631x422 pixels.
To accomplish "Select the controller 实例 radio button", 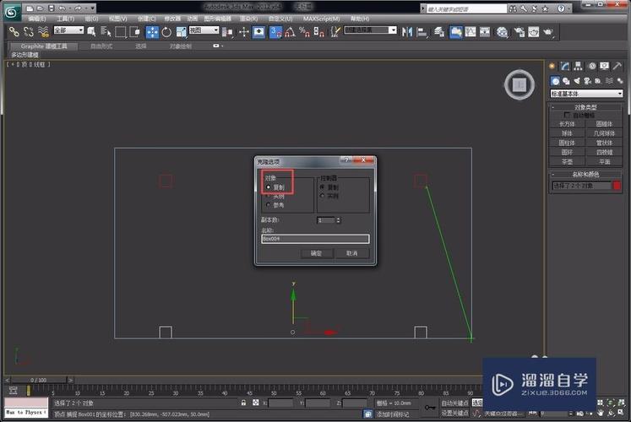I will tap(322, 196).
